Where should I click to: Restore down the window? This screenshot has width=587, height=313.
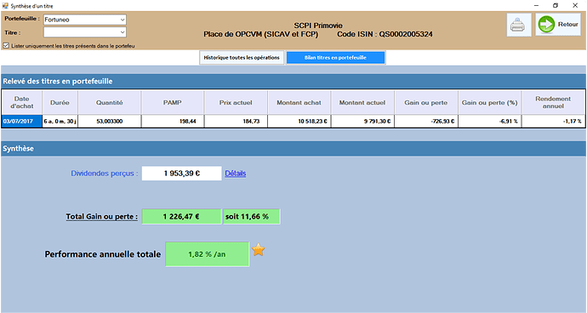coord(556,6)
